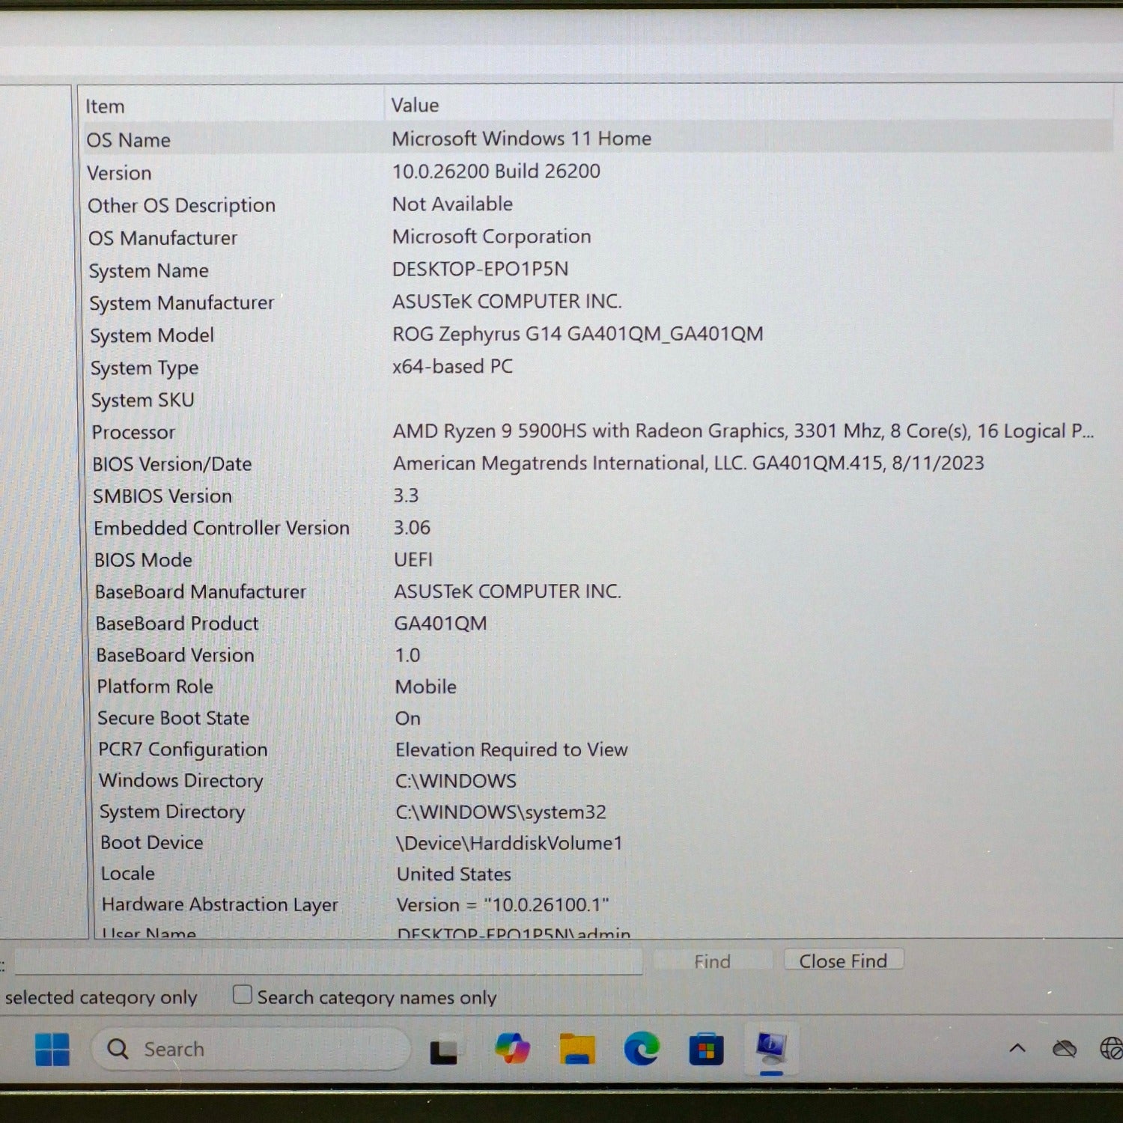Open File Explorer from the taskbar
This screenshot has width=1123, height=1123.
[576, 1049]
